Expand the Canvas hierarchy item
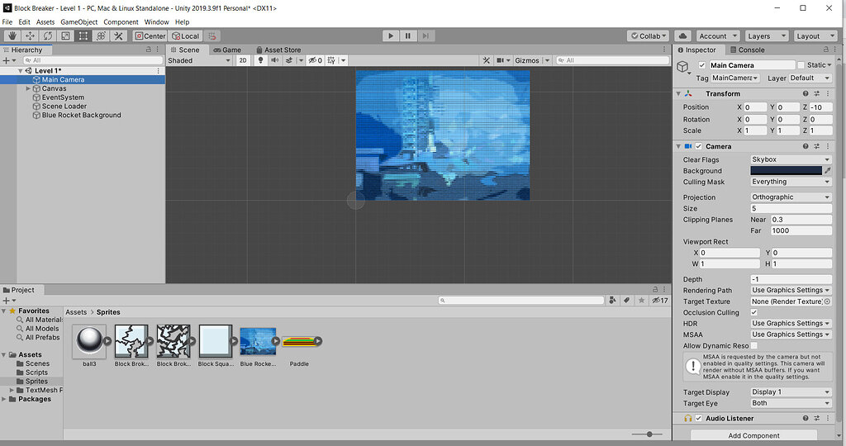 coord(28,88)
